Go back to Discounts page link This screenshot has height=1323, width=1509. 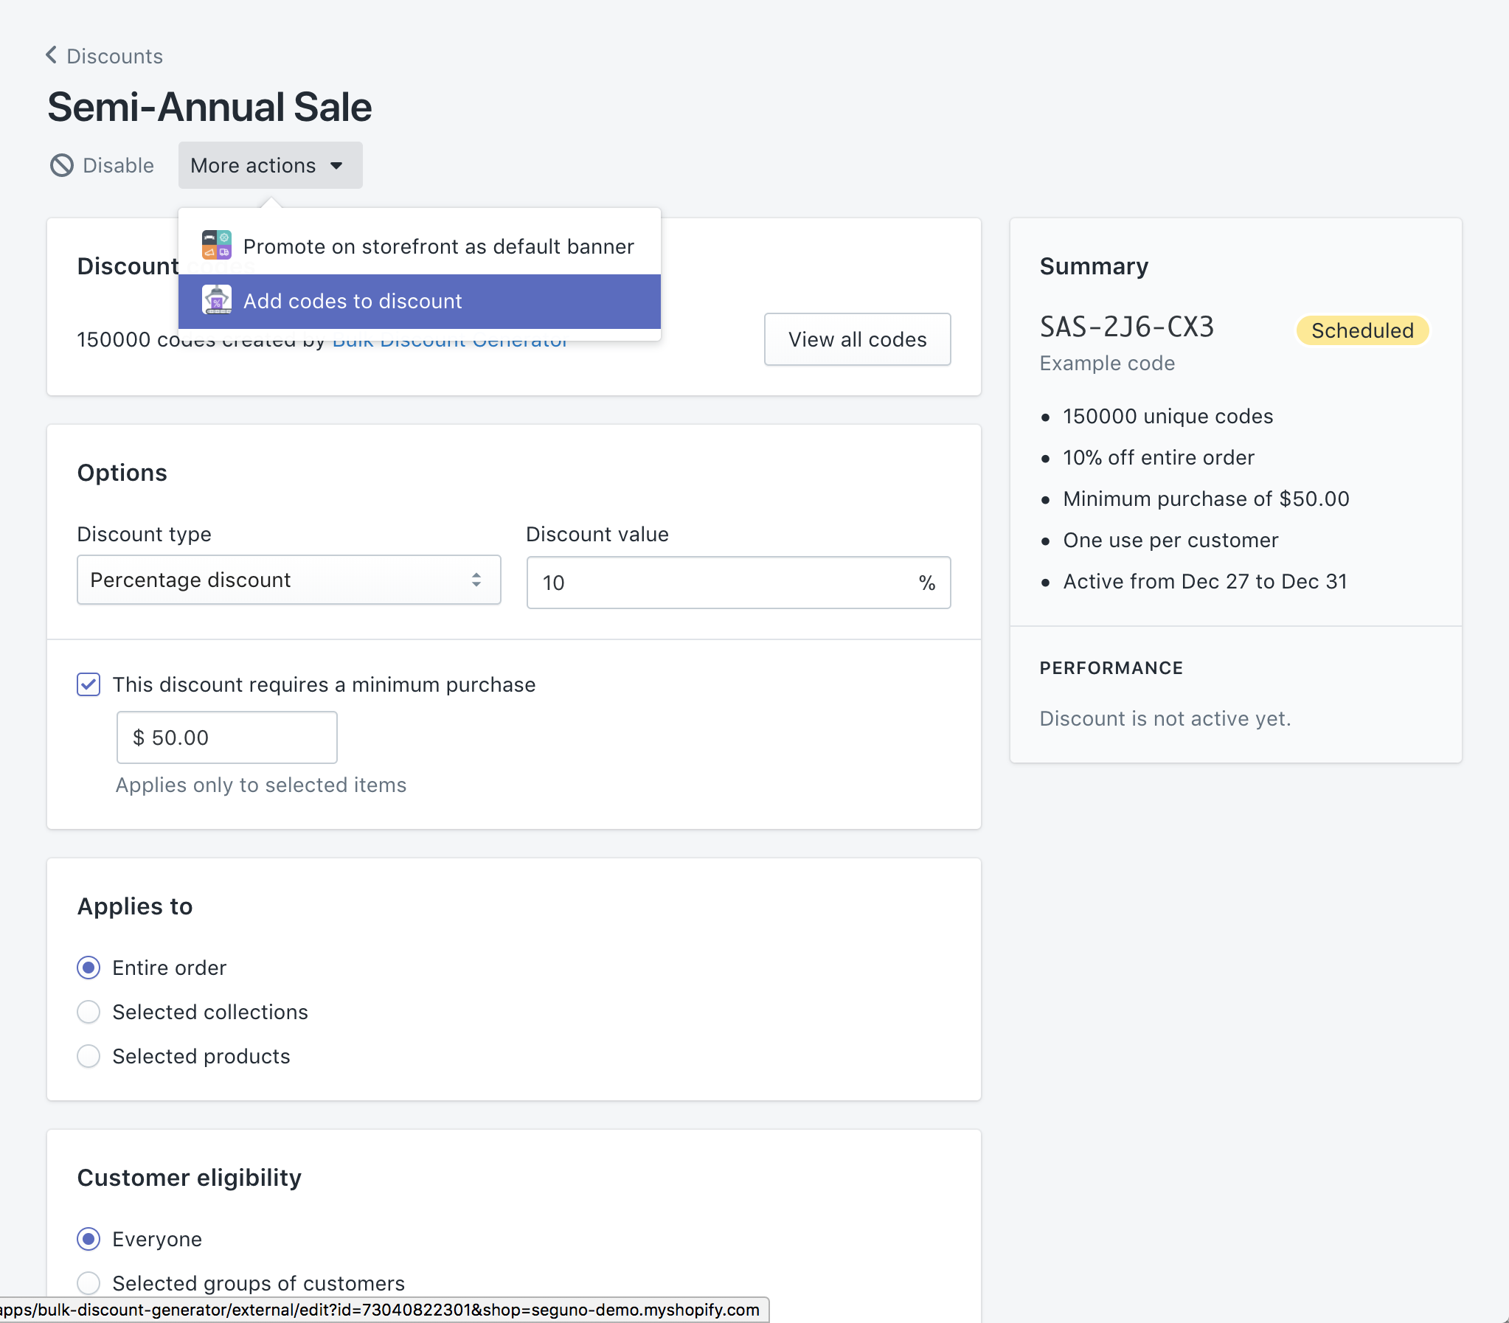point(114,56)
